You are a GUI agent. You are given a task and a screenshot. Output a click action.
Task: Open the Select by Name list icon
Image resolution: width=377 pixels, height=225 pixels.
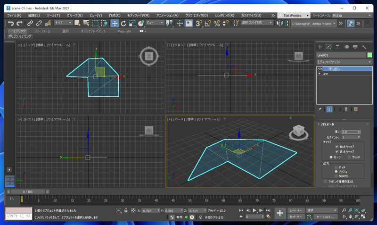click(86, 23)
